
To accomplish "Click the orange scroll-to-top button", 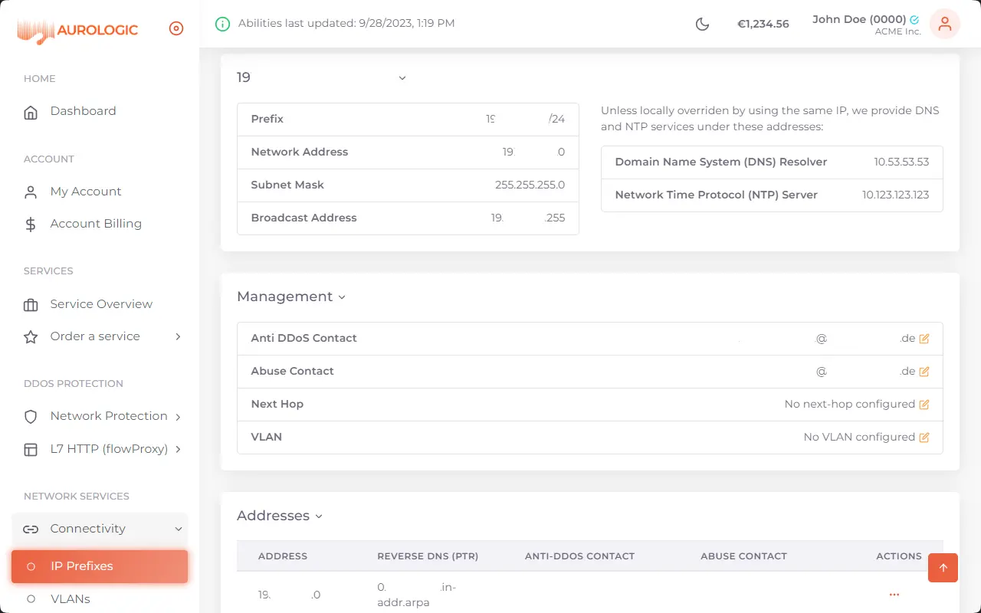I will [943, 568].
